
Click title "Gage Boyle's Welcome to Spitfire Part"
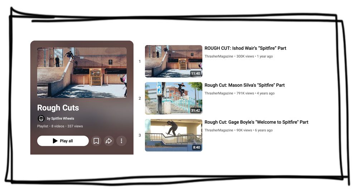[256, 122]
